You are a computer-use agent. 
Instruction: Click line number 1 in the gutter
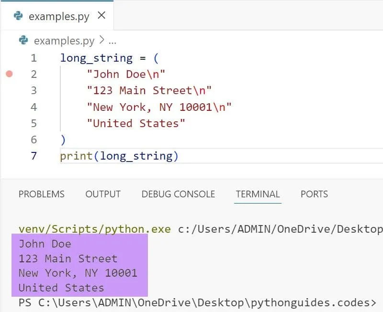pyautogui.click(x=34, y=58)
